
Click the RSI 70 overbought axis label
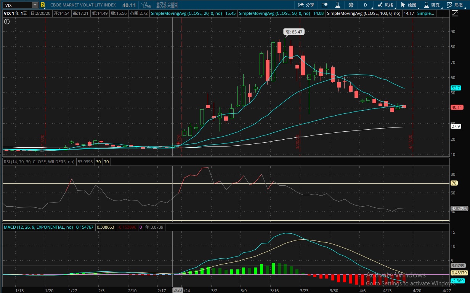coord(454,183)
